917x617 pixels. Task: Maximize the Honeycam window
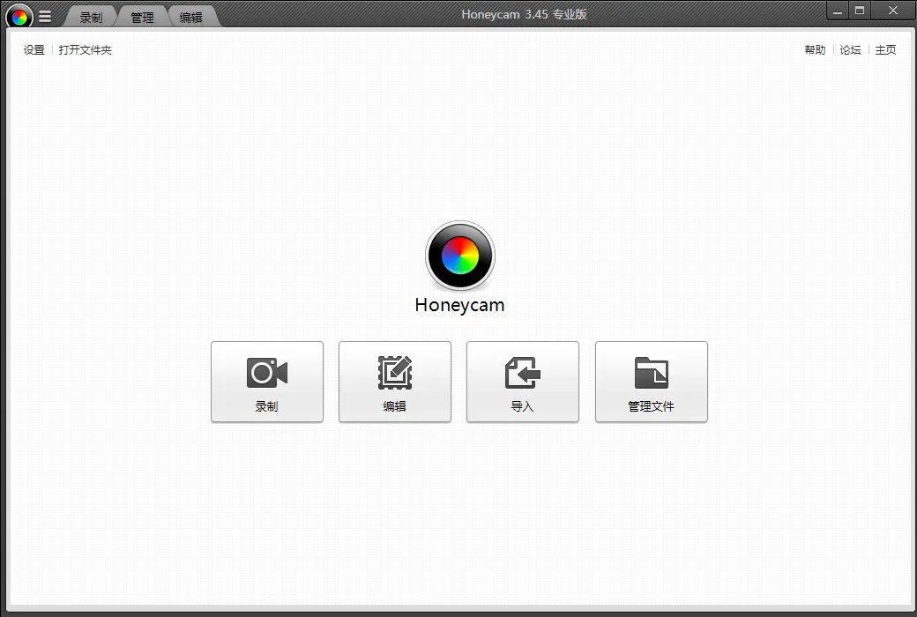(x=860, y=11)
